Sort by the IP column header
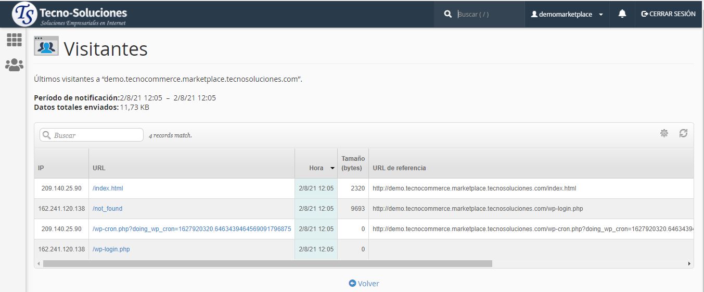This screenshot has height=292, width=704. [42, 168]
